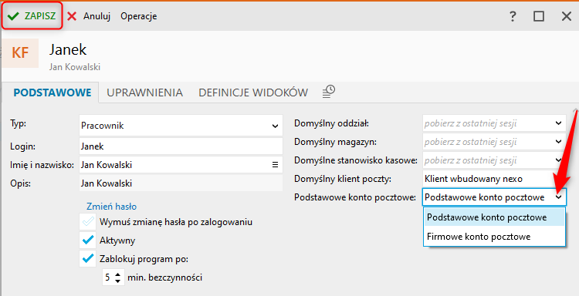
Task: Click the hamburger icon in name field
Action: pyautogui.click(x=275, y=165)
